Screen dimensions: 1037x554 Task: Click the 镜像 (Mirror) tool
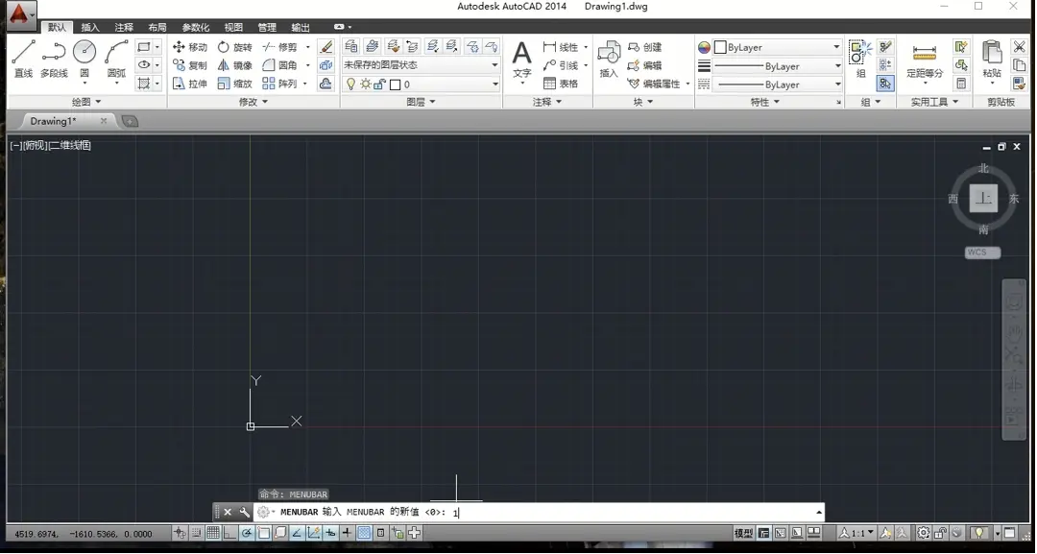235,65
